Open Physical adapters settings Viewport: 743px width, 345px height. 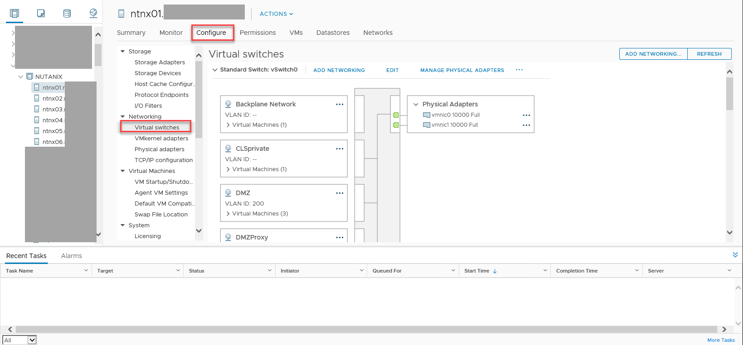160,149
